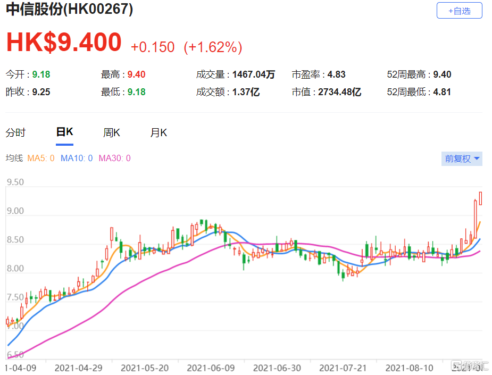Click the 2021-06-30 date axis label
The height and width of the screenshot is (375, 492).
[x=277, y=368]
